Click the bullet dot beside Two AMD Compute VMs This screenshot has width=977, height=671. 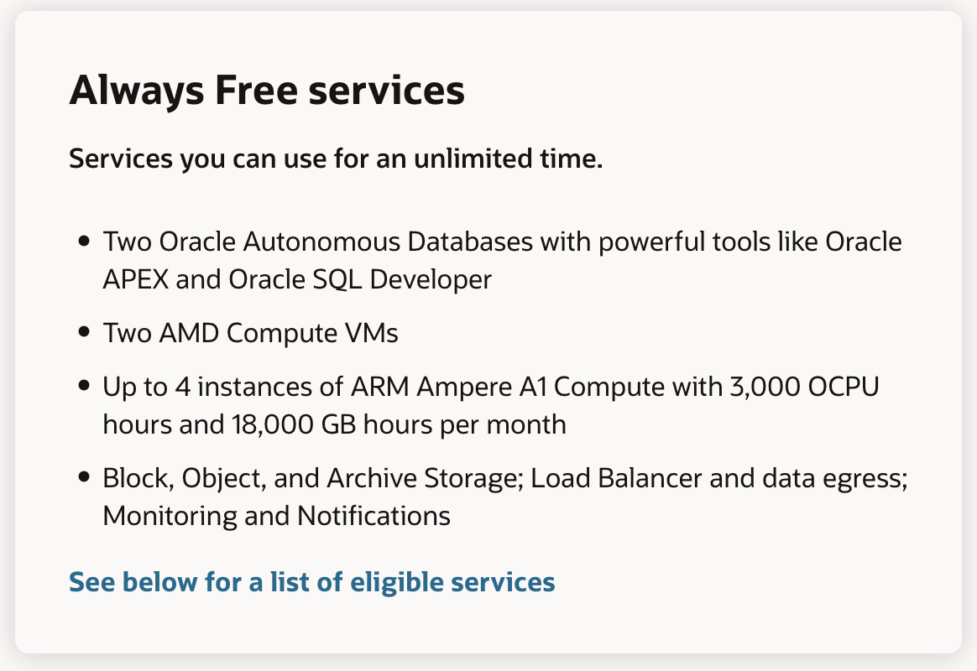tap(83, 332)
